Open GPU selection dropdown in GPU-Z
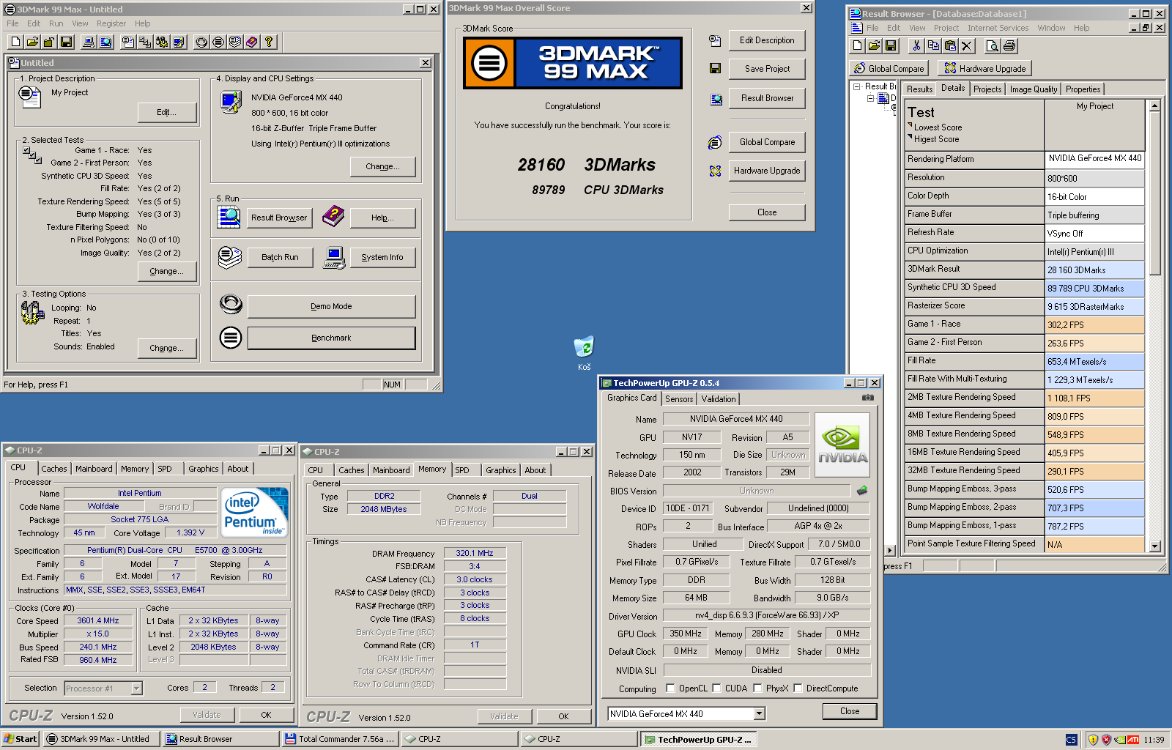This screenshot has height=750, width=1172. (759, 713)
